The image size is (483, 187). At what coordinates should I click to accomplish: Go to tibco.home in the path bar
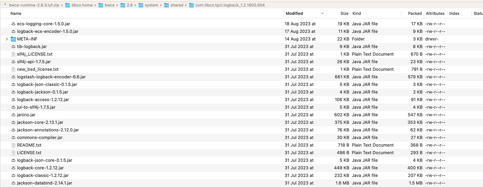point(82,5)
